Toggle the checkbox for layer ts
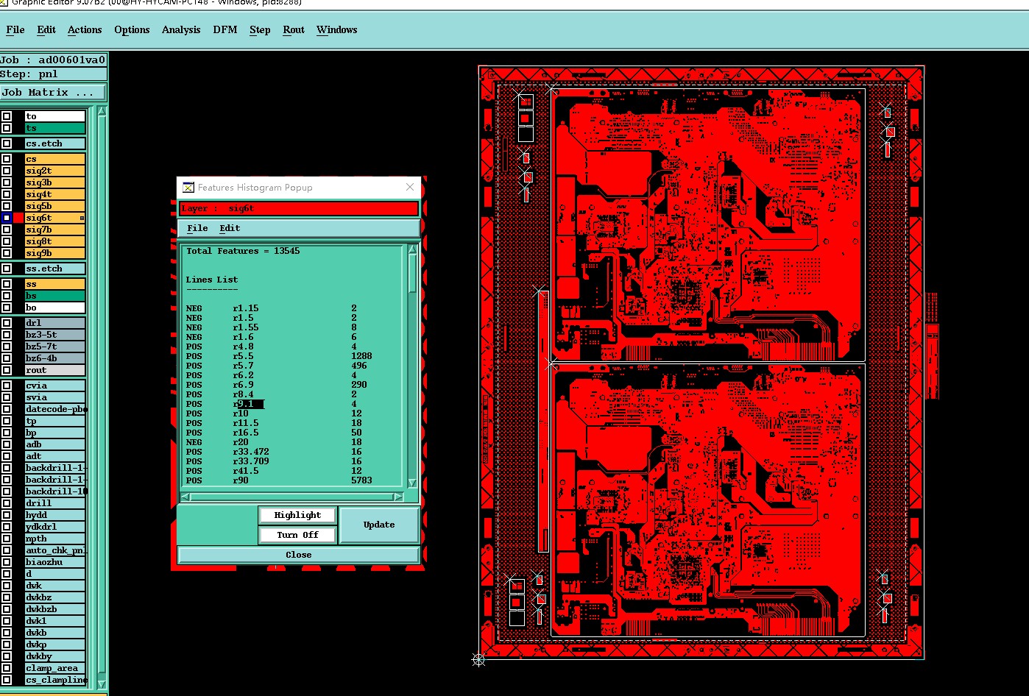 tap(7, 128)
